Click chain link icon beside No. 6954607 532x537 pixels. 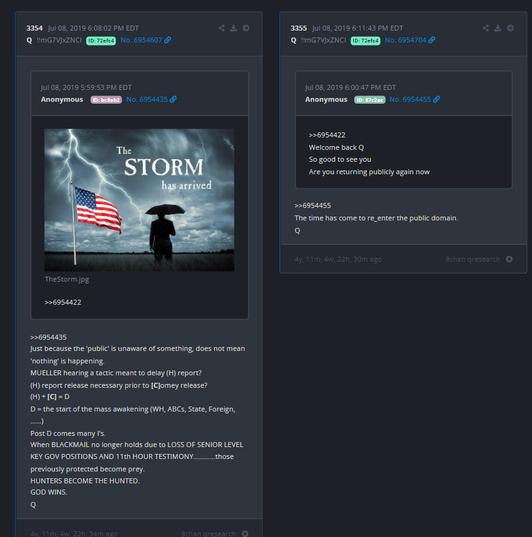click(168, 40)
